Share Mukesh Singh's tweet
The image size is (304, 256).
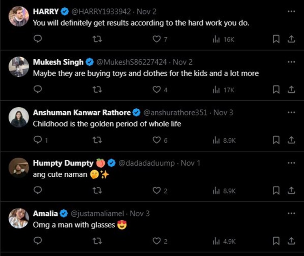[x=291, y=89]
